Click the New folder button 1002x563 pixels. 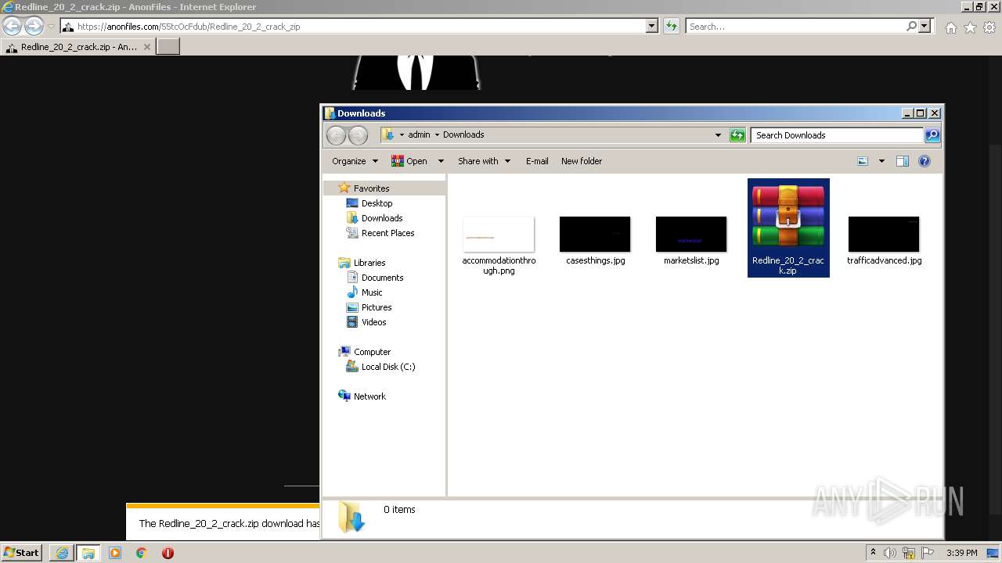click(x=582, y=161)
